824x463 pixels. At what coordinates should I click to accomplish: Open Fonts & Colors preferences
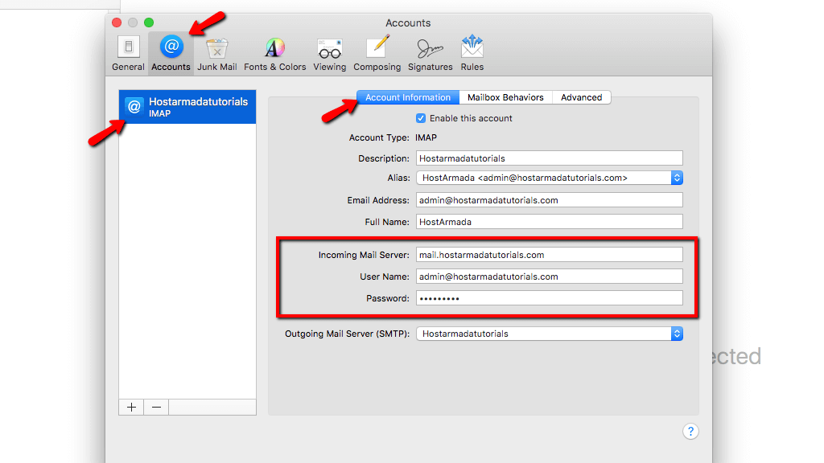(x=274, y=54)
